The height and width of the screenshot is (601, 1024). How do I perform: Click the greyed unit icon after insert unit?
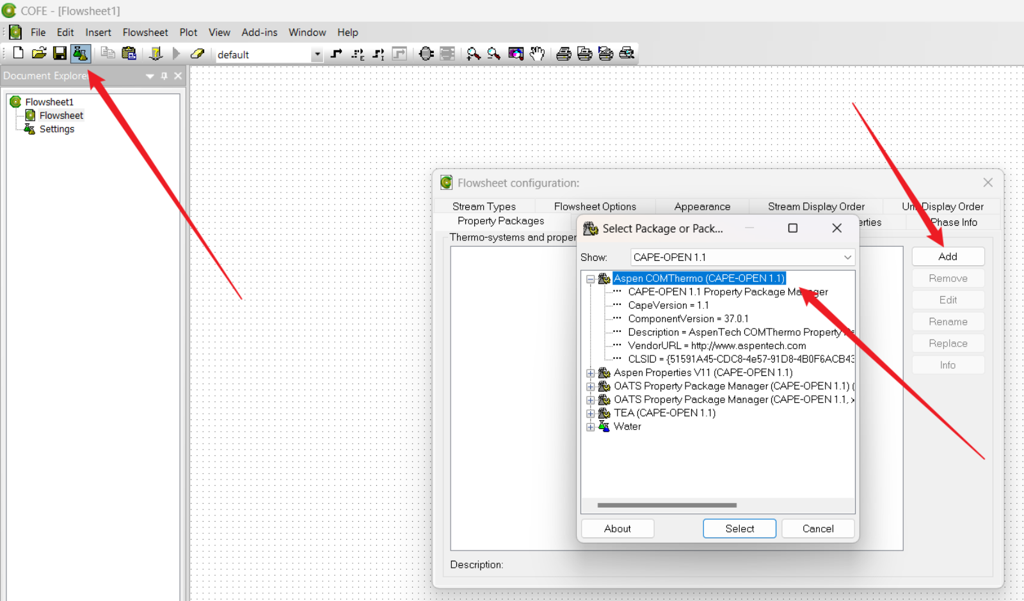pos(447,54)
